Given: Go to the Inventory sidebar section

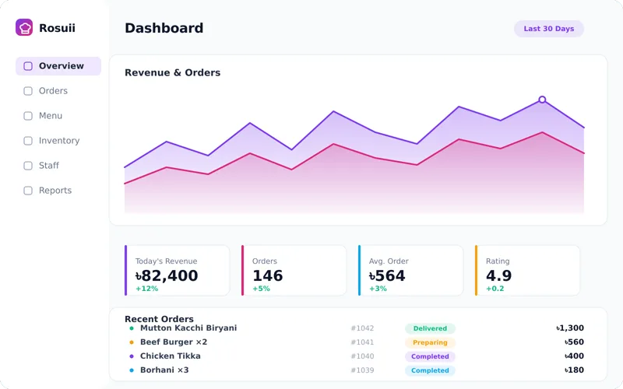Looking at the screenshot, I should (x=58, y=141).
